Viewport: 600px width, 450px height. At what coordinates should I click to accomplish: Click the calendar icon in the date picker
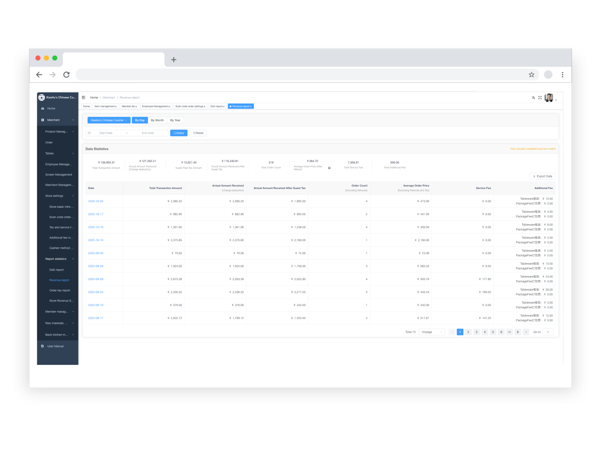click(89, 133)
